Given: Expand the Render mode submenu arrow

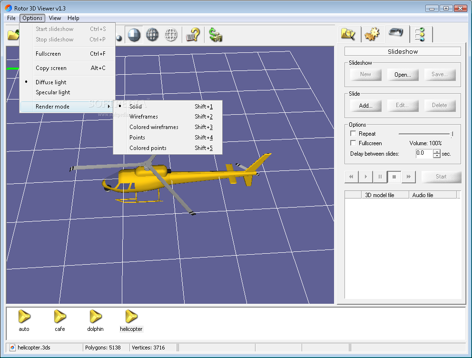Looking at the screenshot, I should [108, 106].
